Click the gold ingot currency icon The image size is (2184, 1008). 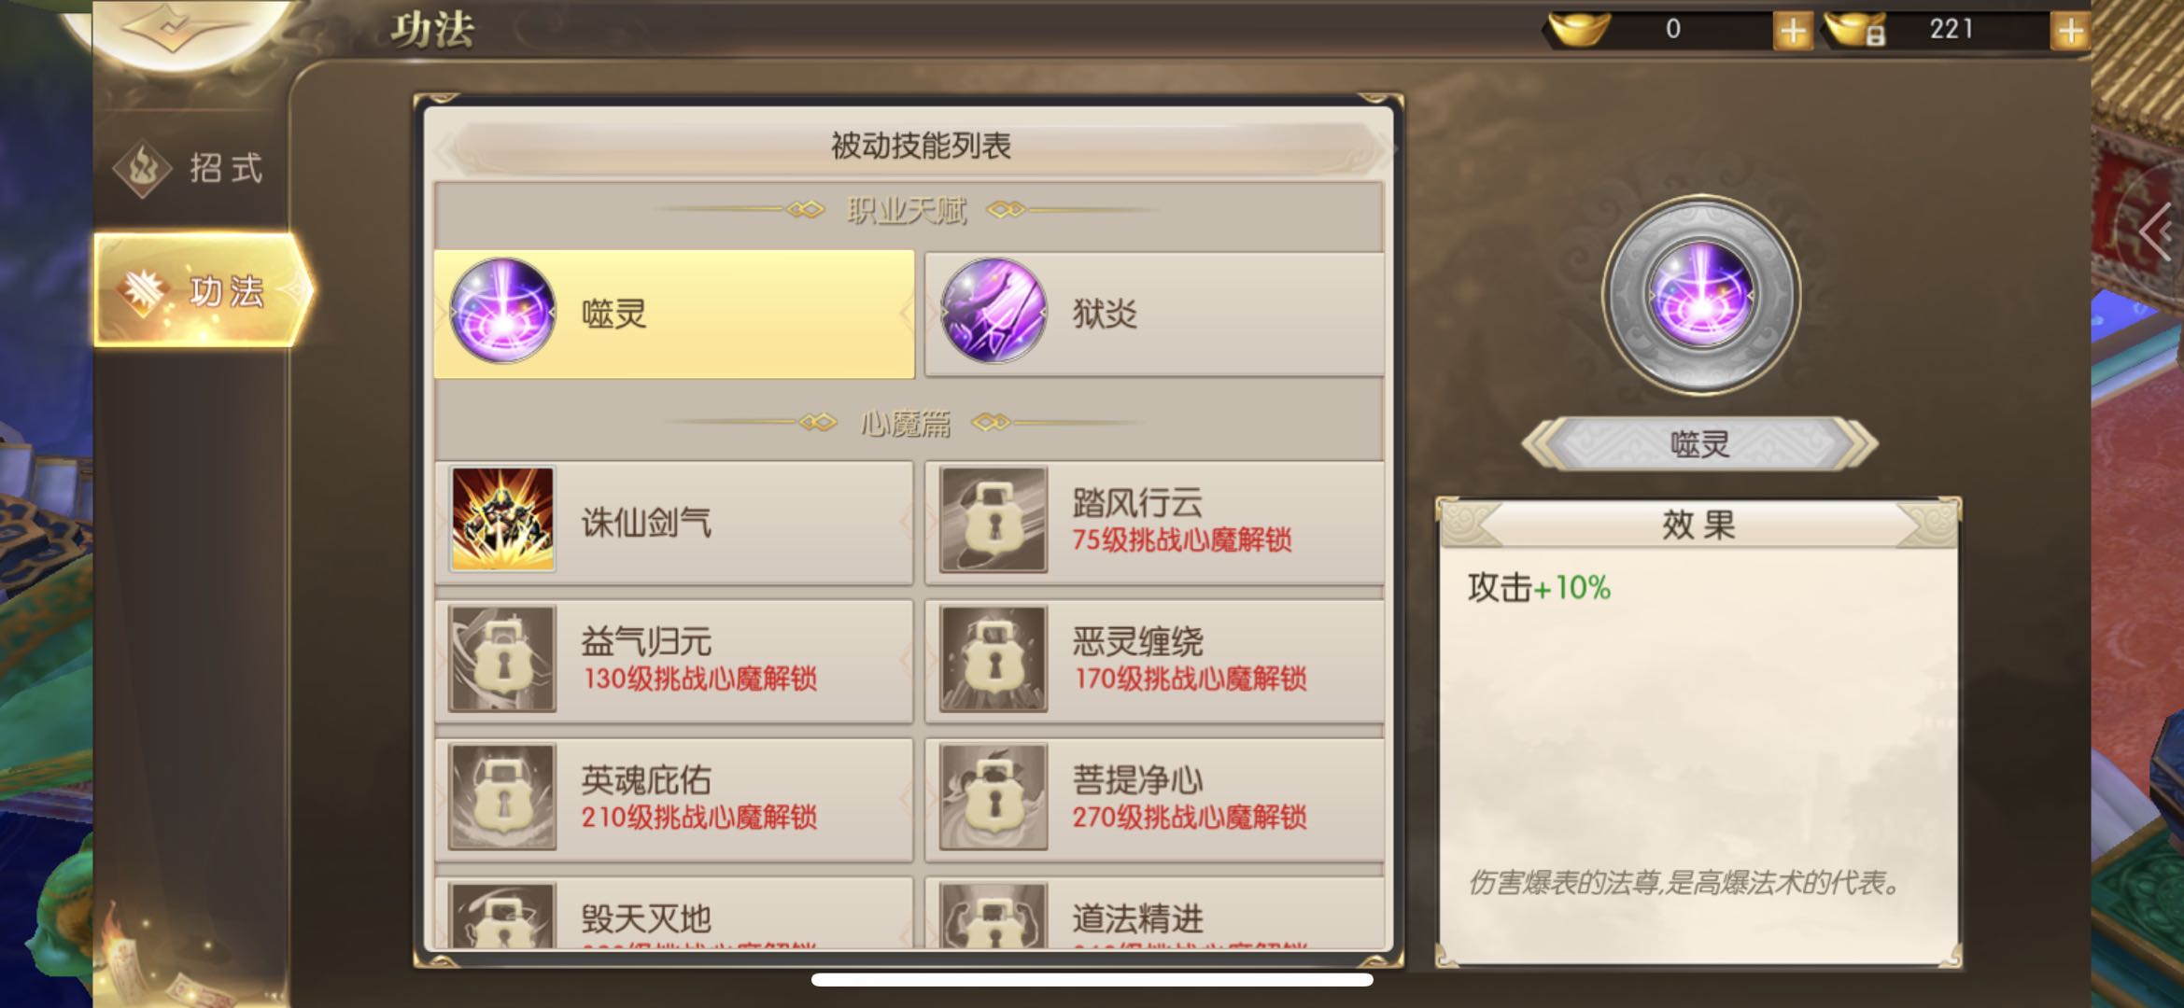click(1579, 29)
